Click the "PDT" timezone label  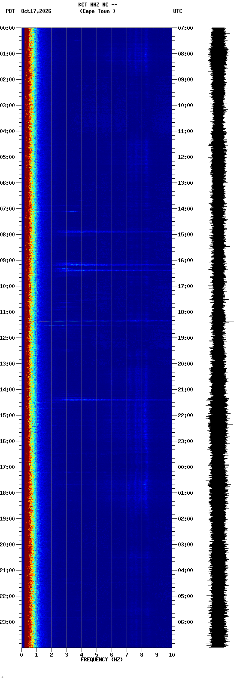(10, 11)
